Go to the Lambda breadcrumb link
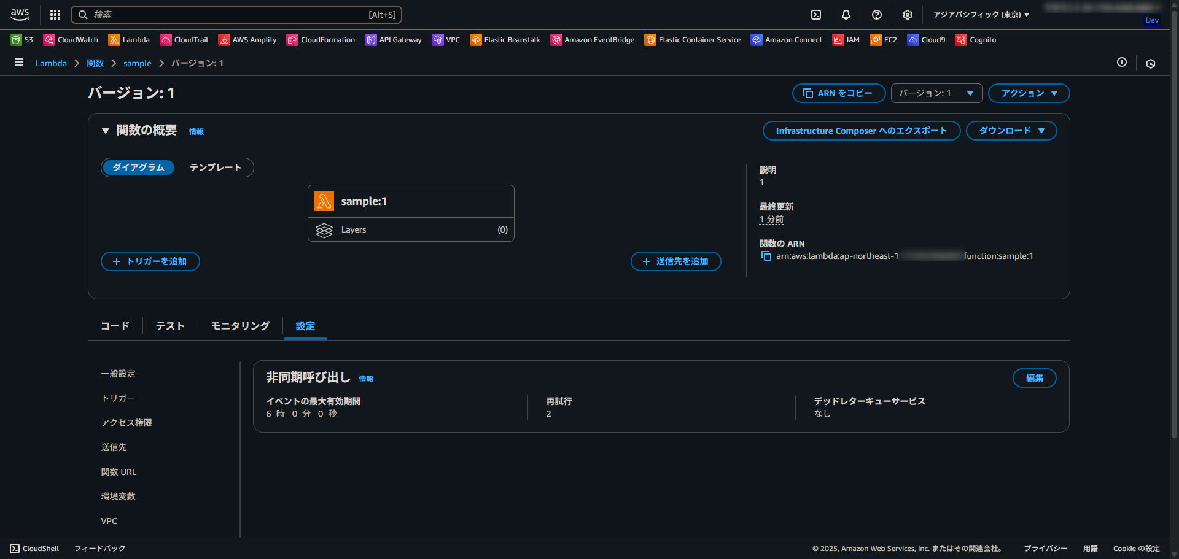Screen dimensions: 1179x559 pos(51,63)
